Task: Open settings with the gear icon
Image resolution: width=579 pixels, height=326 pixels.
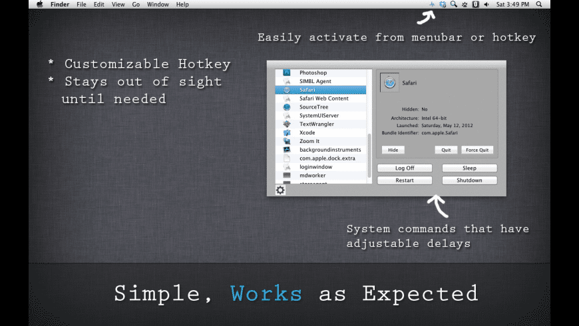Action: [x=280, y=190]
